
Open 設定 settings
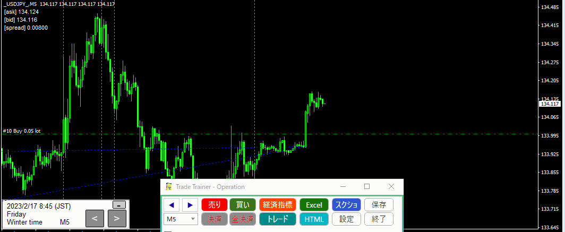pyautogui.click(x=347, y=219)
